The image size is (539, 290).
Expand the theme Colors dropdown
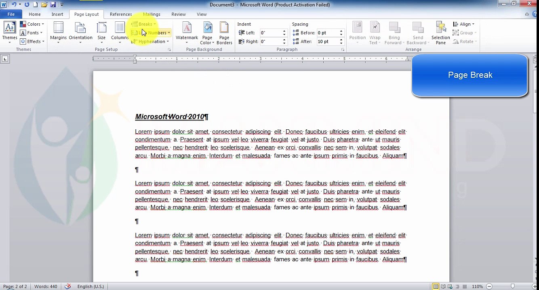32,24
